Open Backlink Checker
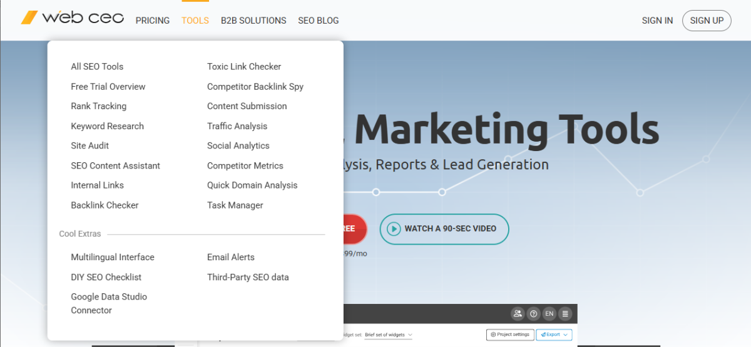 click(x=105, y=205)
